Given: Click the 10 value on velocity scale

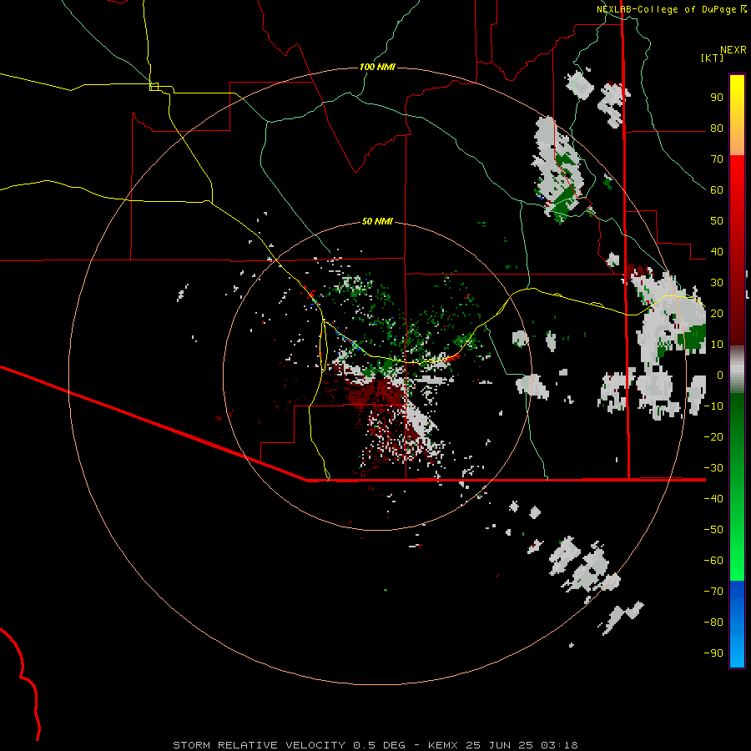Looking at the screenshot, I should pos(717,345).
